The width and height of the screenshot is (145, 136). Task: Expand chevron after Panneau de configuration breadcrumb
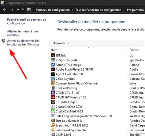(72, 10)
